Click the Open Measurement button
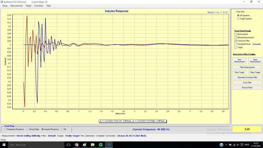The image size is (263, 148). [255, 61]
